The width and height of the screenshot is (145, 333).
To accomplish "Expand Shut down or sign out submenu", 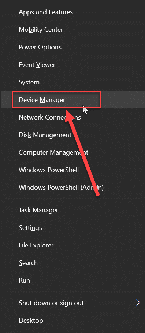I will pyautogui.click(x=72, y=303).
